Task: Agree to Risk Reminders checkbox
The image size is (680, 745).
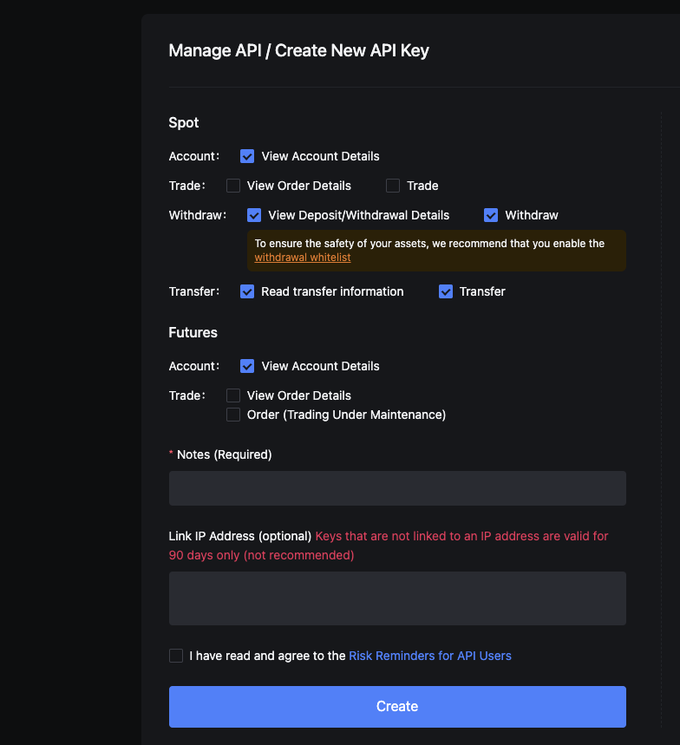Action: (x=176, y=656)
